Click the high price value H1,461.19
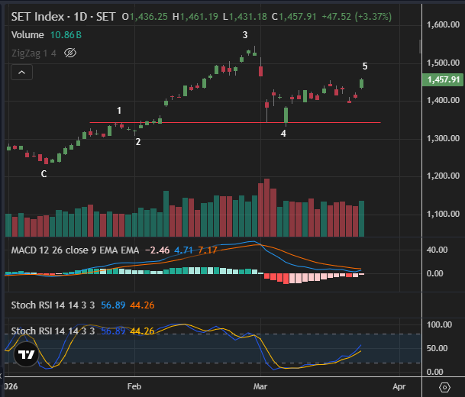Screen dimensions: 465x397 click(x=195, y=17)
